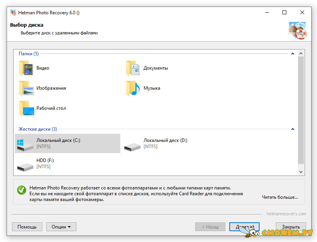Open the Опции dropdown button

[61, 227]
